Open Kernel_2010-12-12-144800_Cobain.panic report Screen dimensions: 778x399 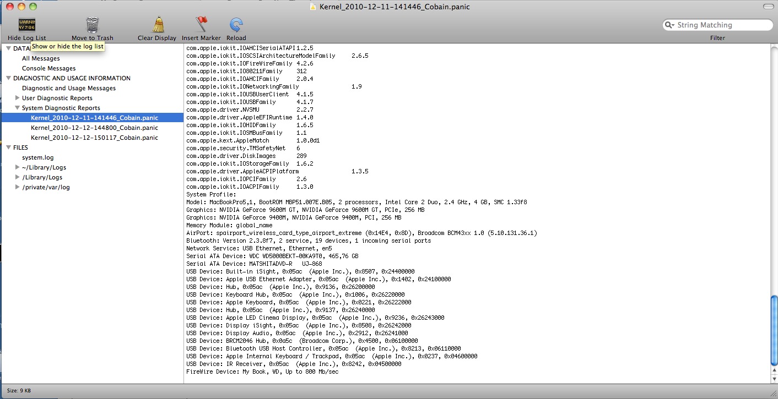coord(94,128)
